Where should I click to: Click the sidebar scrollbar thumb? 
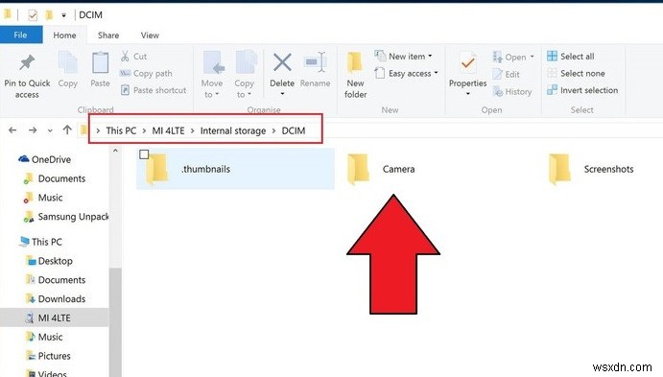[115, 321]
